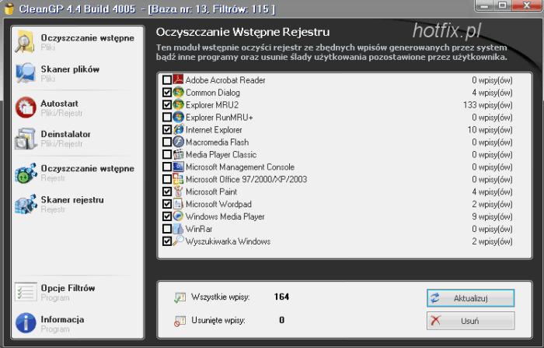The width and height of the screenshot is (544, 348).
Task: Click the Skaner rejestru icon
Action: point(26,204)
